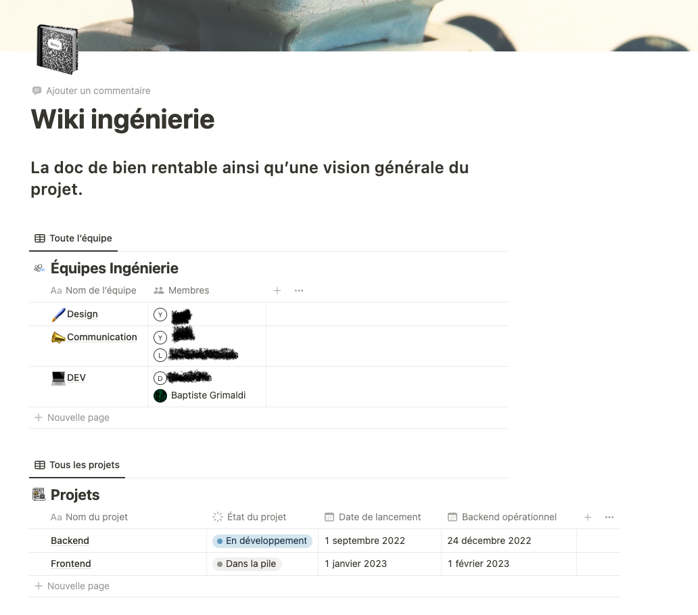Click the plus icon in Projets table header

[x=588, y=517]
